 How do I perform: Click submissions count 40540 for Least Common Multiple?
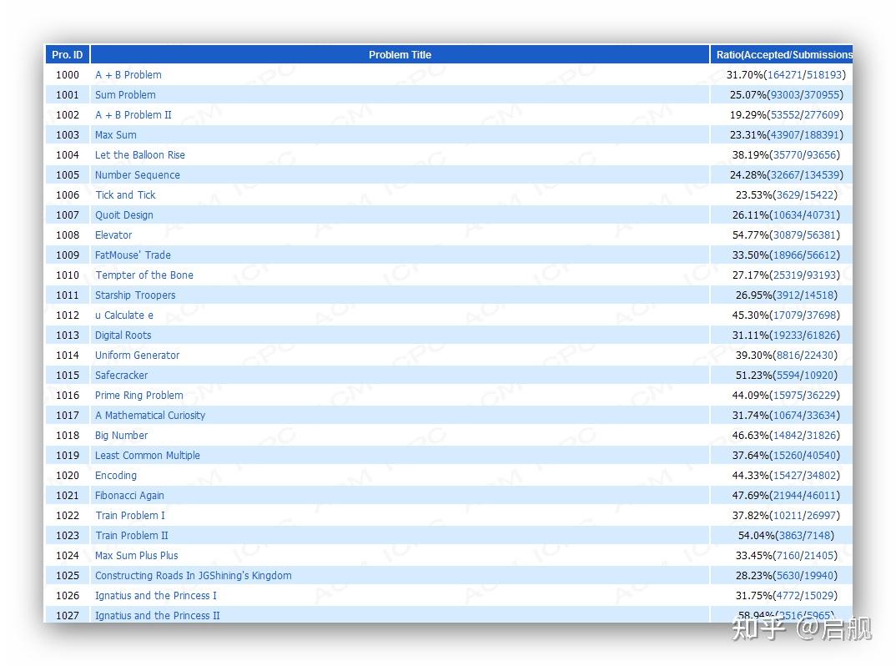click(821, 455)
